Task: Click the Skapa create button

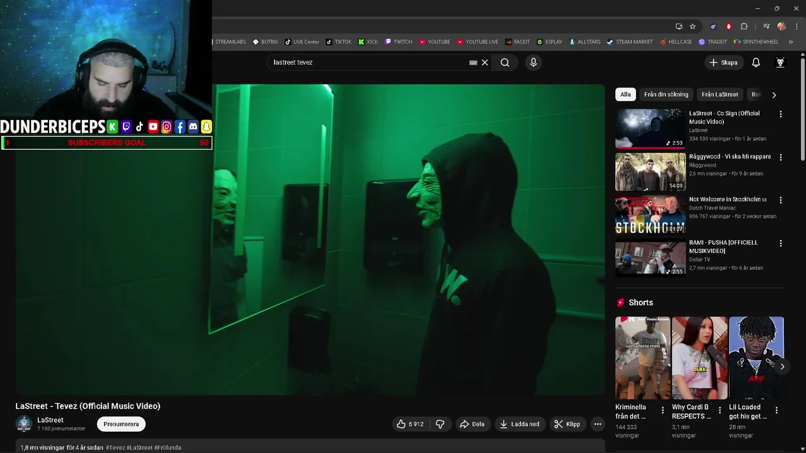Action: tap(724, 62)
